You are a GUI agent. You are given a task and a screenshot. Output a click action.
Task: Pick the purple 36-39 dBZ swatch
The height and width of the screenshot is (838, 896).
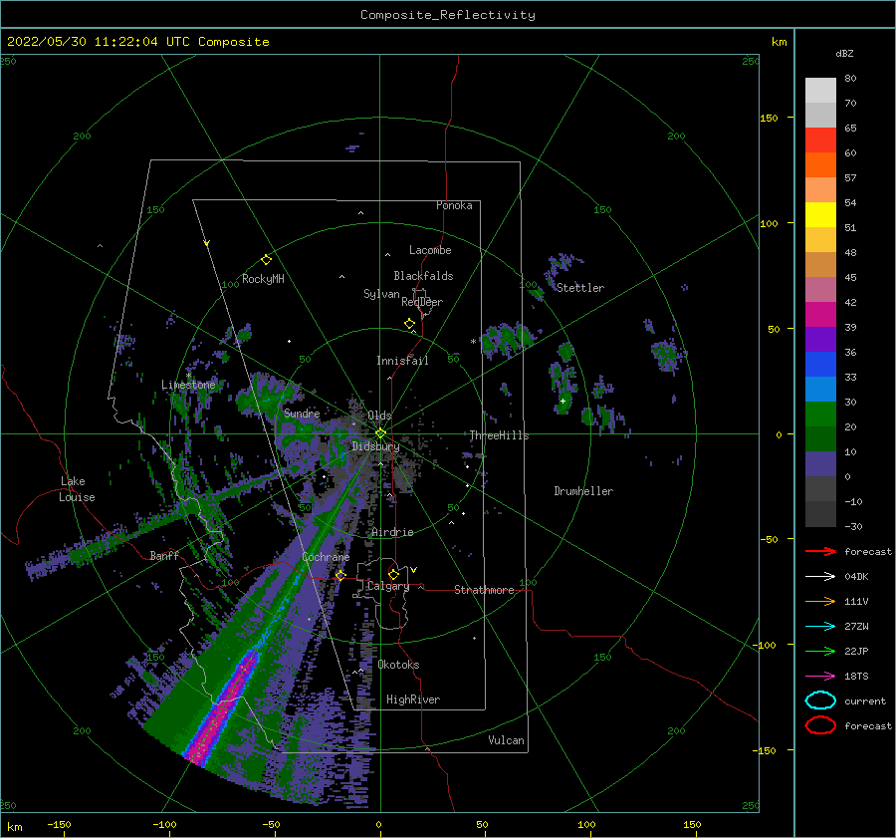[x=820, y=340]
